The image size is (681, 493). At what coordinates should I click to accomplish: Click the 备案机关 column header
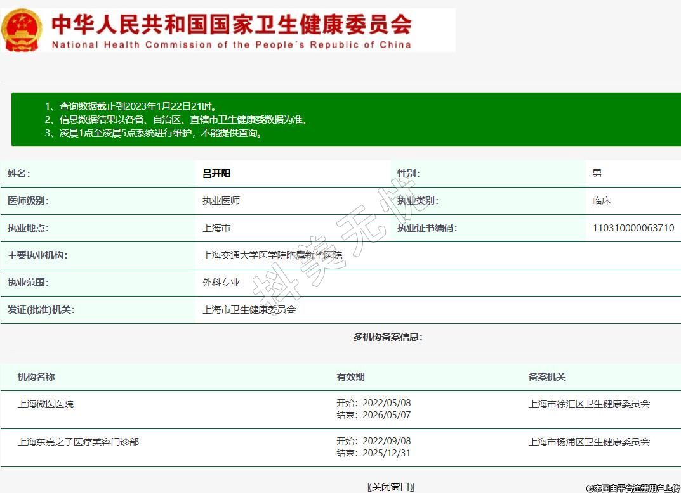[546, 377]
